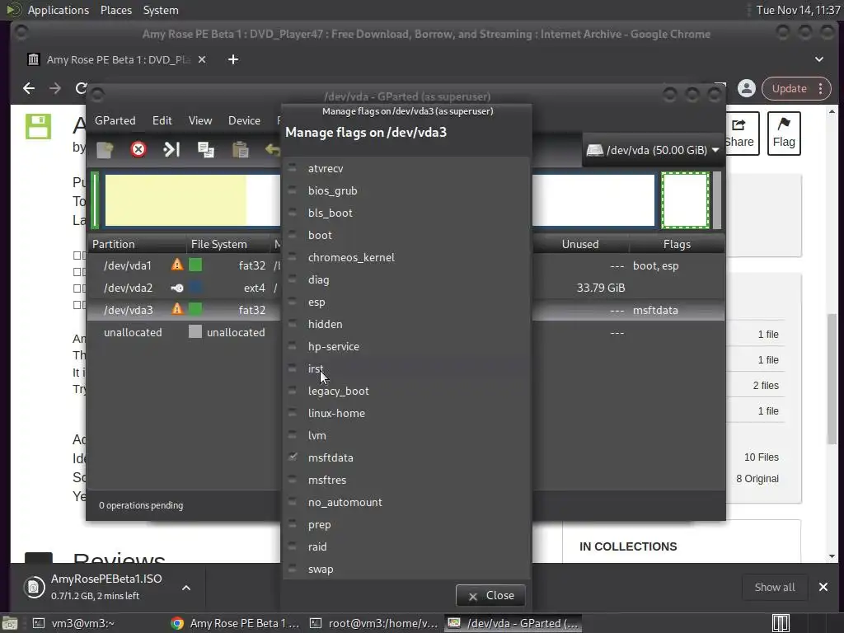This screenshot has width=844, height=633.
Task: Click the warning icon on /dev/vda3
Action: tap(176, 309)
